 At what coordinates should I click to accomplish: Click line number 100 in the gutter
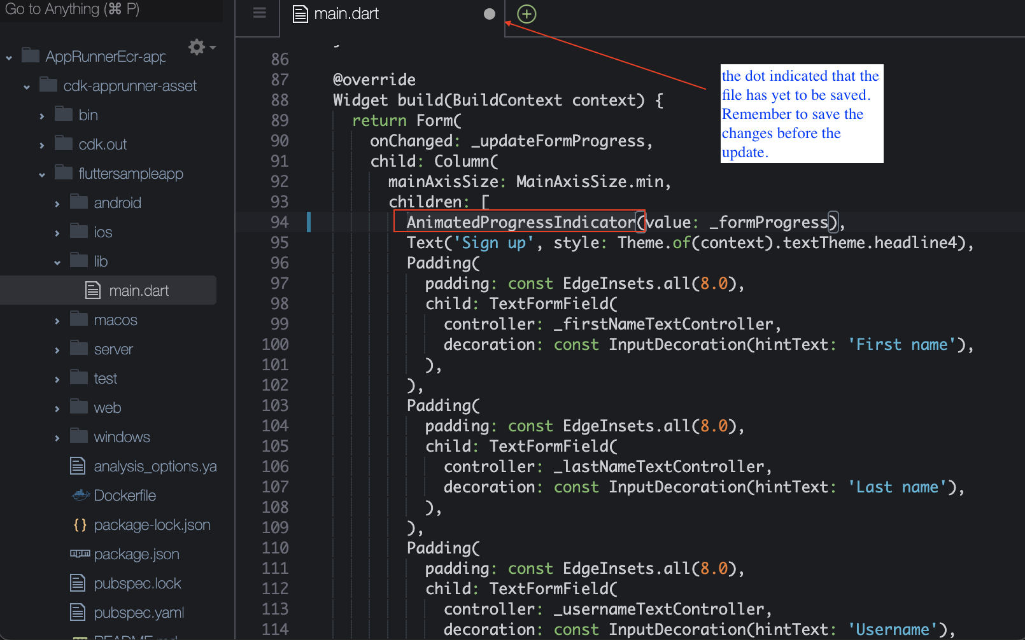(x=275, y=344)
